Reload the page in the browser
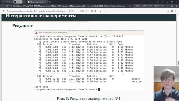 (7, 6)
